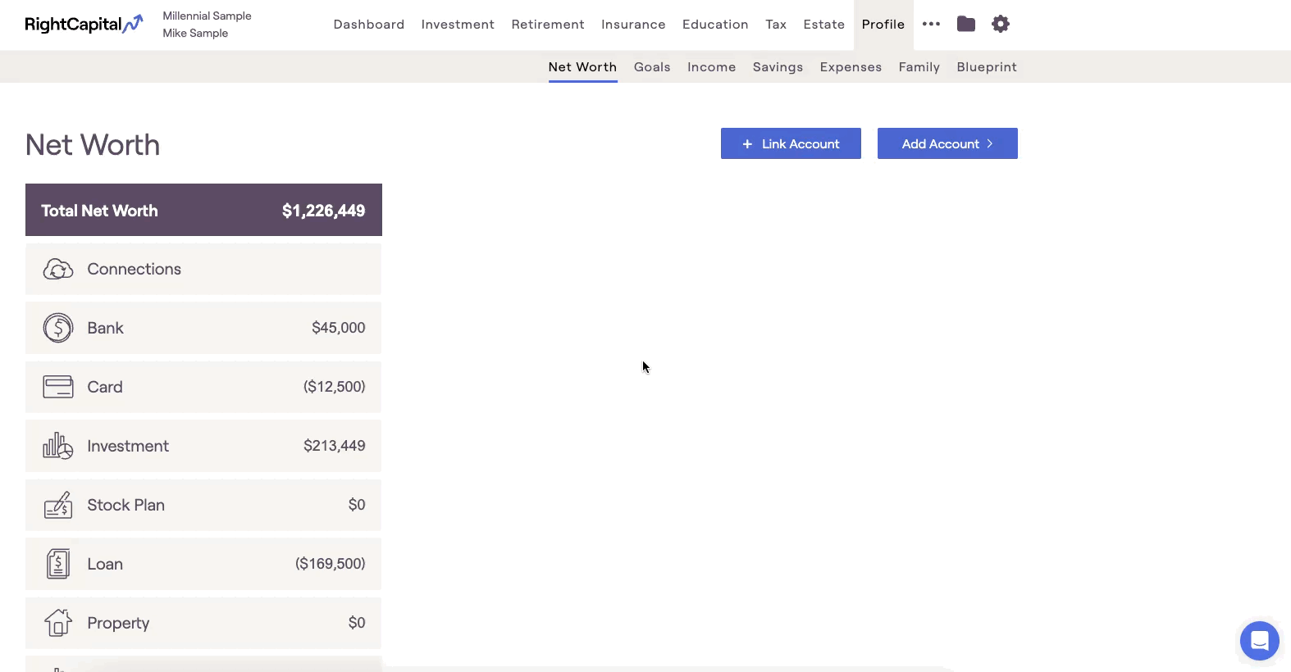The width and height of the screenshot is (1291, 672).
Task: Open the Retirement menu
Action: (548, 25)
